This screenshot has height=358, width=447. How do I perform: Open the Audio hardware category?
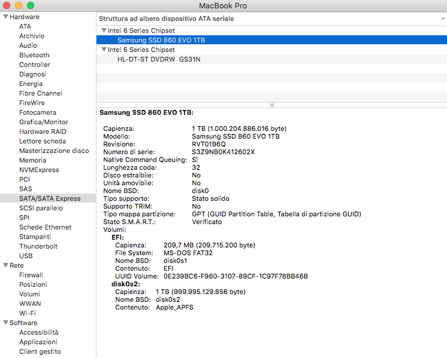28,45
